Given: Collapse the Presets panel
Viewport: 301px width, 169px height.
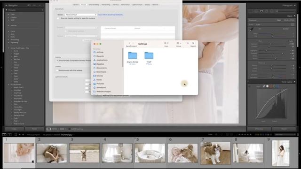Looking at the screenshot, I should (x=6, y=10).
